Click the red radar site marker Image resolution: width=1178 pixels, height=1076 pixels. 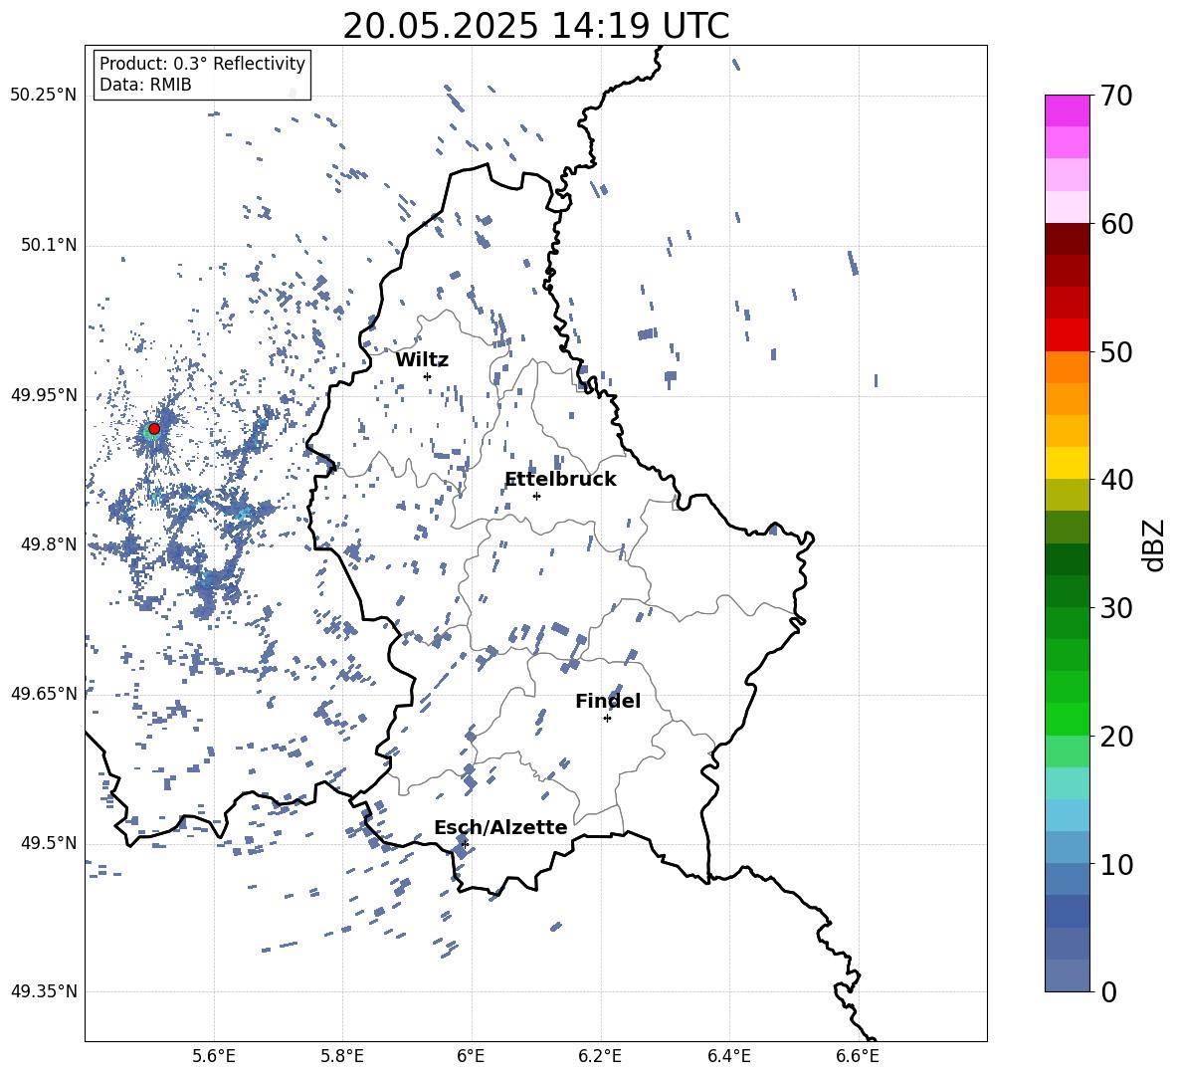coord(154,429)
